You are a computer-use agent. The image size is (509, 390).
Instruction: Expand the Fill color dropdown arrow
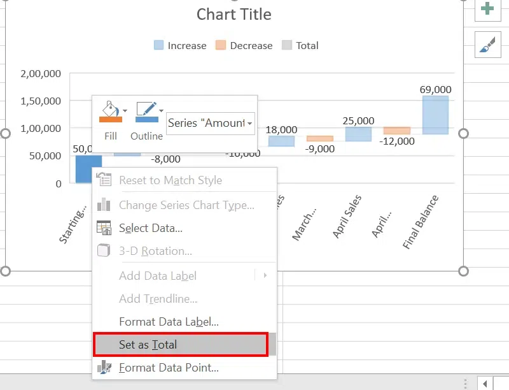tap(125, 111)
